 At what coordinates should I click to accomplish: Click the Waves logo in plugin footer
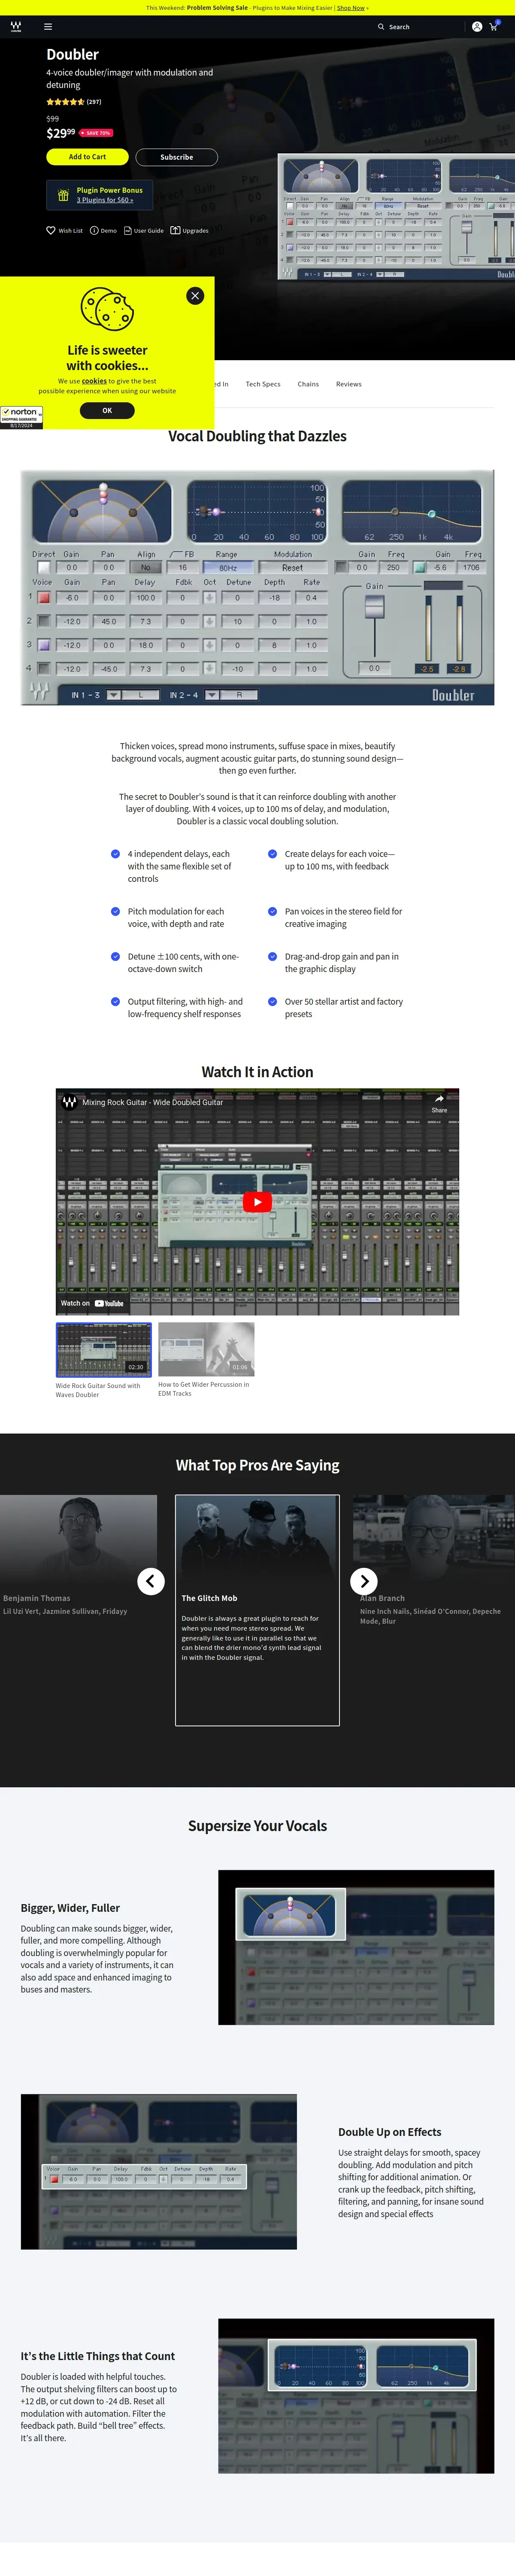pyautogui.click(x=39, y=691)
